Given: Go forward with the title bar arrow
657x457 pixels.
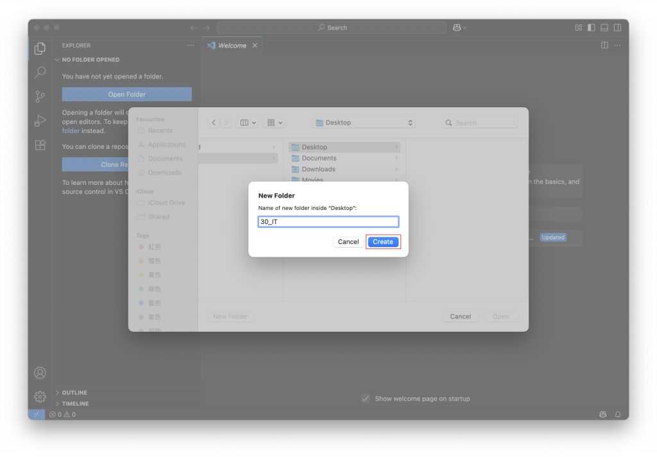Looking at the screenshot, I should point(207,28).
